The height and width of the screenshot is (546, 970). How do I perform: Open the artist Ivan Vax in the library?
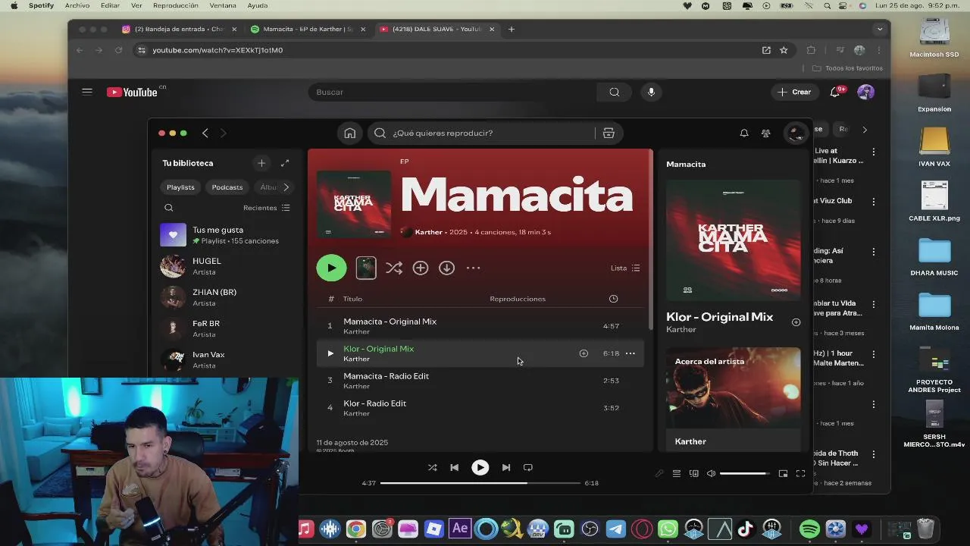[x=227, y=359]
